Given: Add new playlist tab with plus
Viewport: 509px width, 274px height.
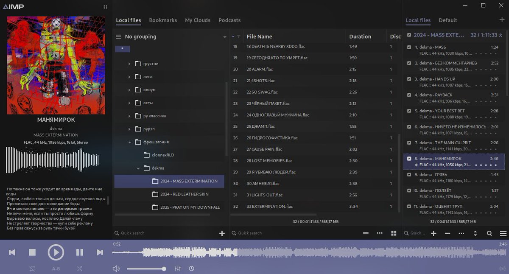Looking at the screenshot, I should tap(503, 20).
